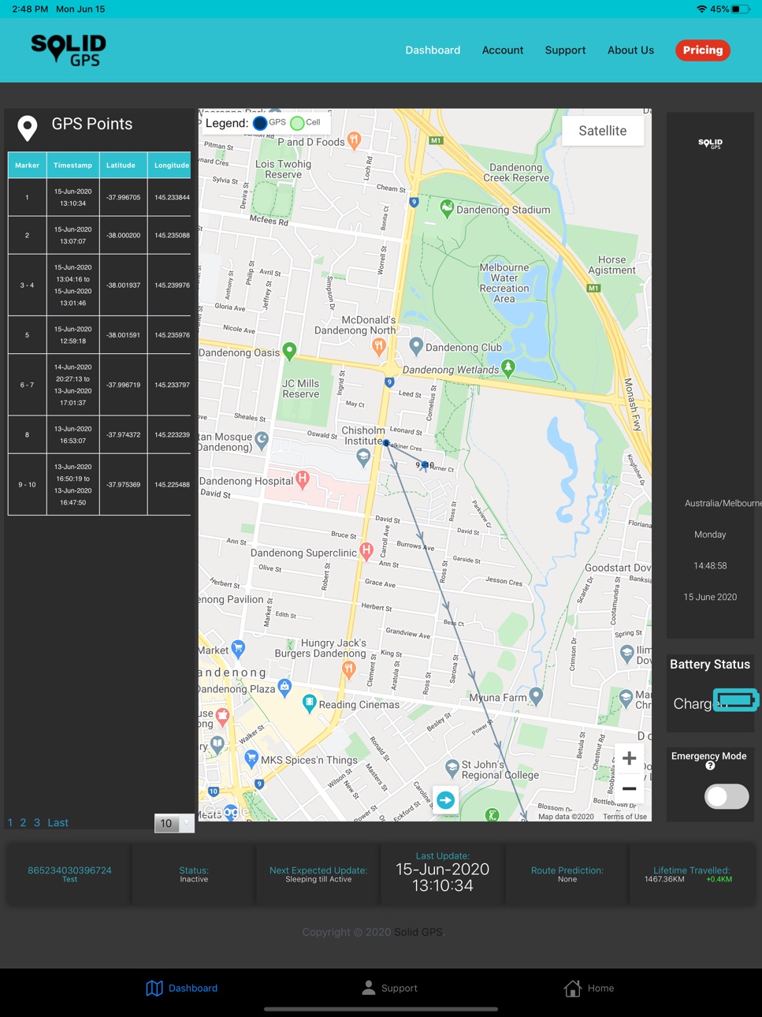Go to page 3 of GPS points
Viewport: 762px width, 1017px height.
point(36,822)
